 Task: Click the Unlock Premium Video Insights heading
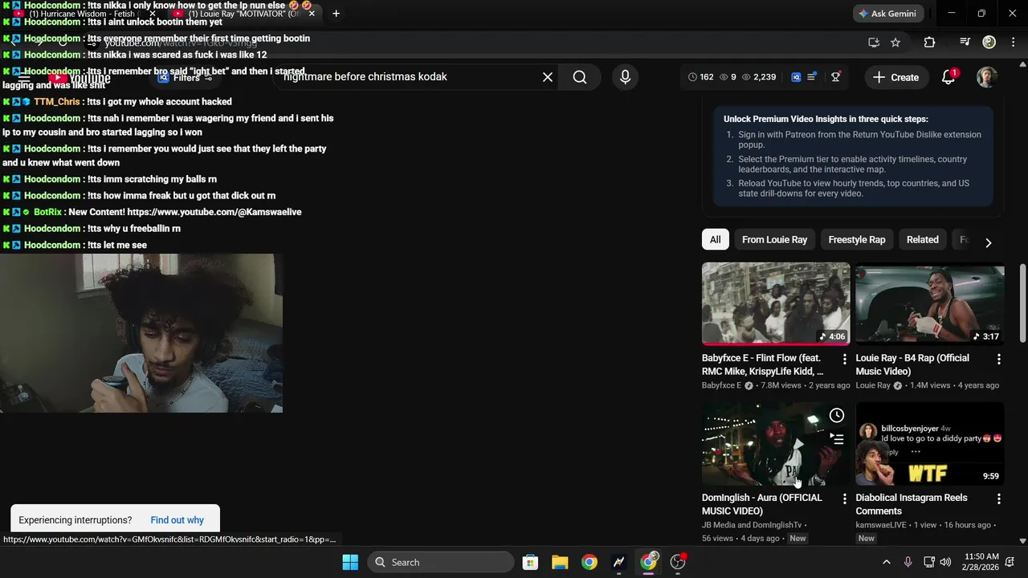pyautogui.click(x=825, y=119)
